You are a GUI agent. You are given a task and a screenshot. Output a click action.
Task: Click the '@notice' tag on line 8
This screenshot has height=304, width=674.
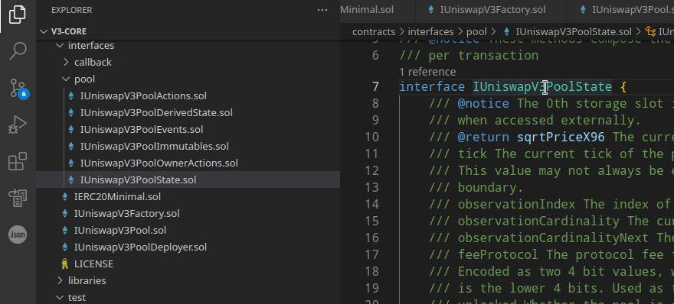click(x=483, y=103)
